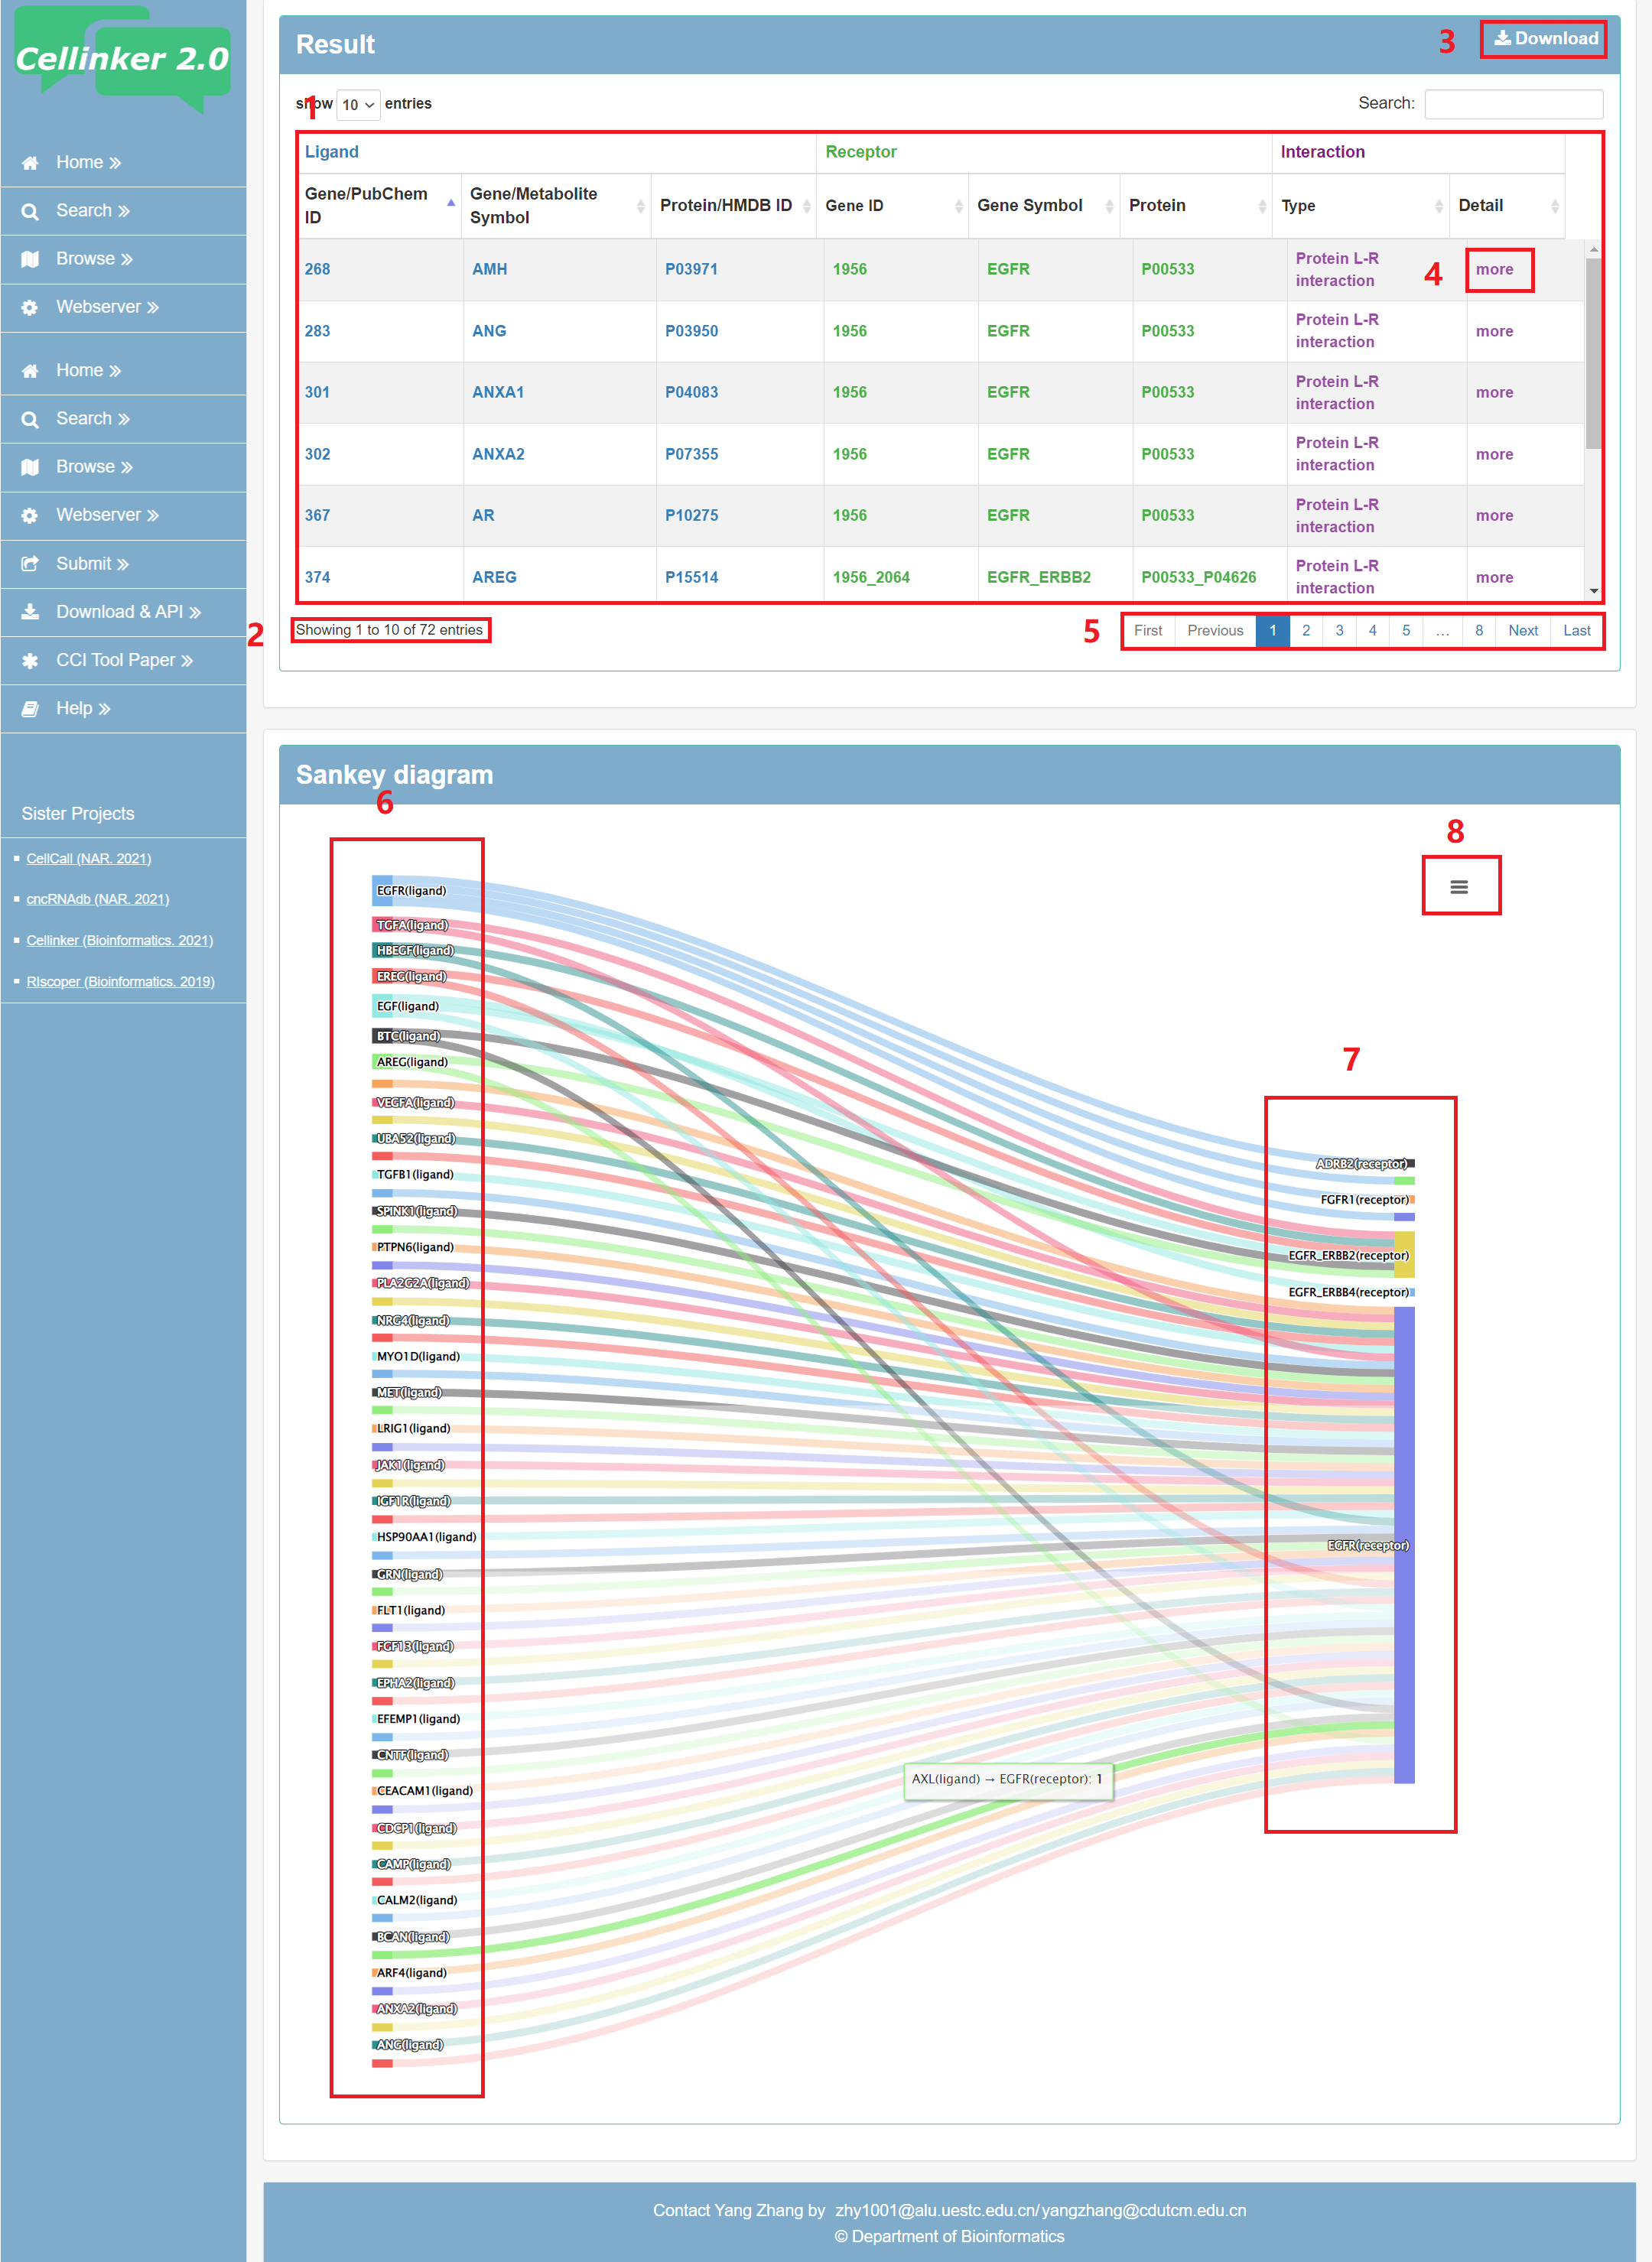Click the CCI Tool Paper asterisk icon

point(30,660)
